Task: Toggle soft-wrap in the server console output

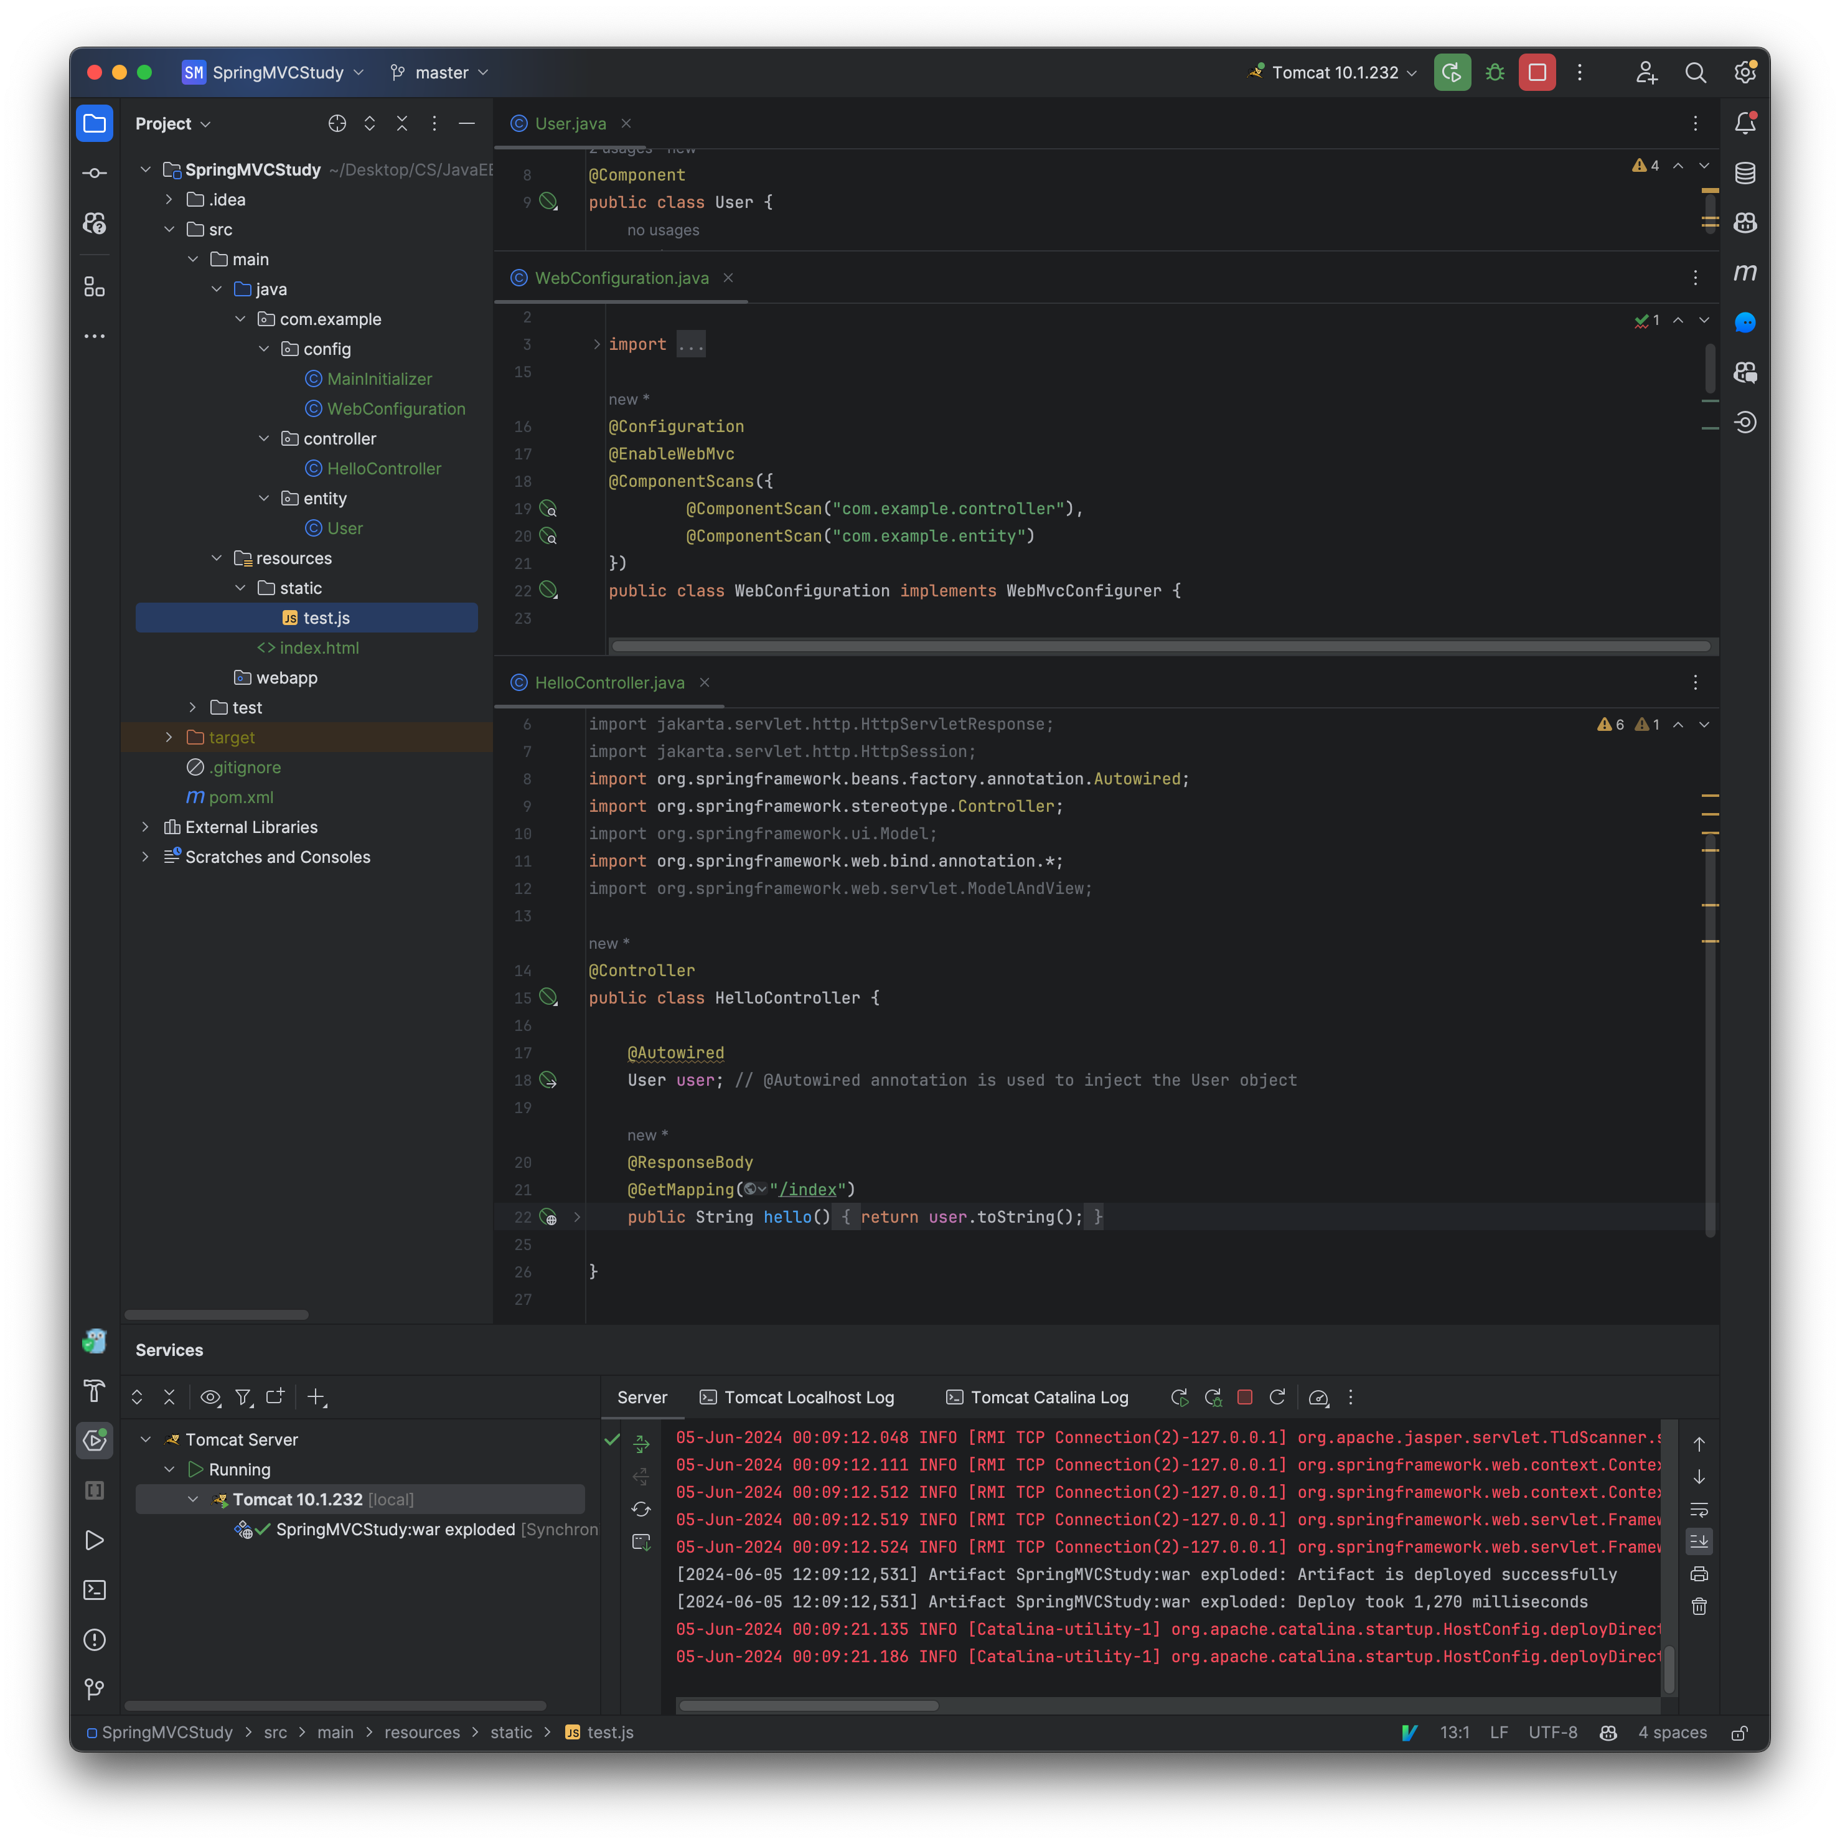Action: point(1699,1510)
